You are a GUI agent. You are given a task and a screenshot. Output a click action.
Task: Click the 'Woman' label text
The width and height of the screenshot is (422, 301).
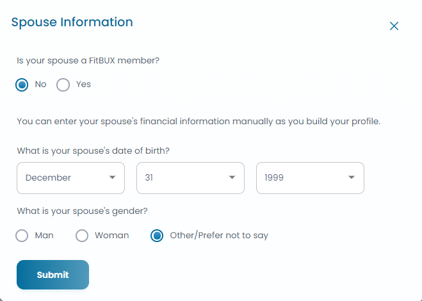[x=112, y=235]
